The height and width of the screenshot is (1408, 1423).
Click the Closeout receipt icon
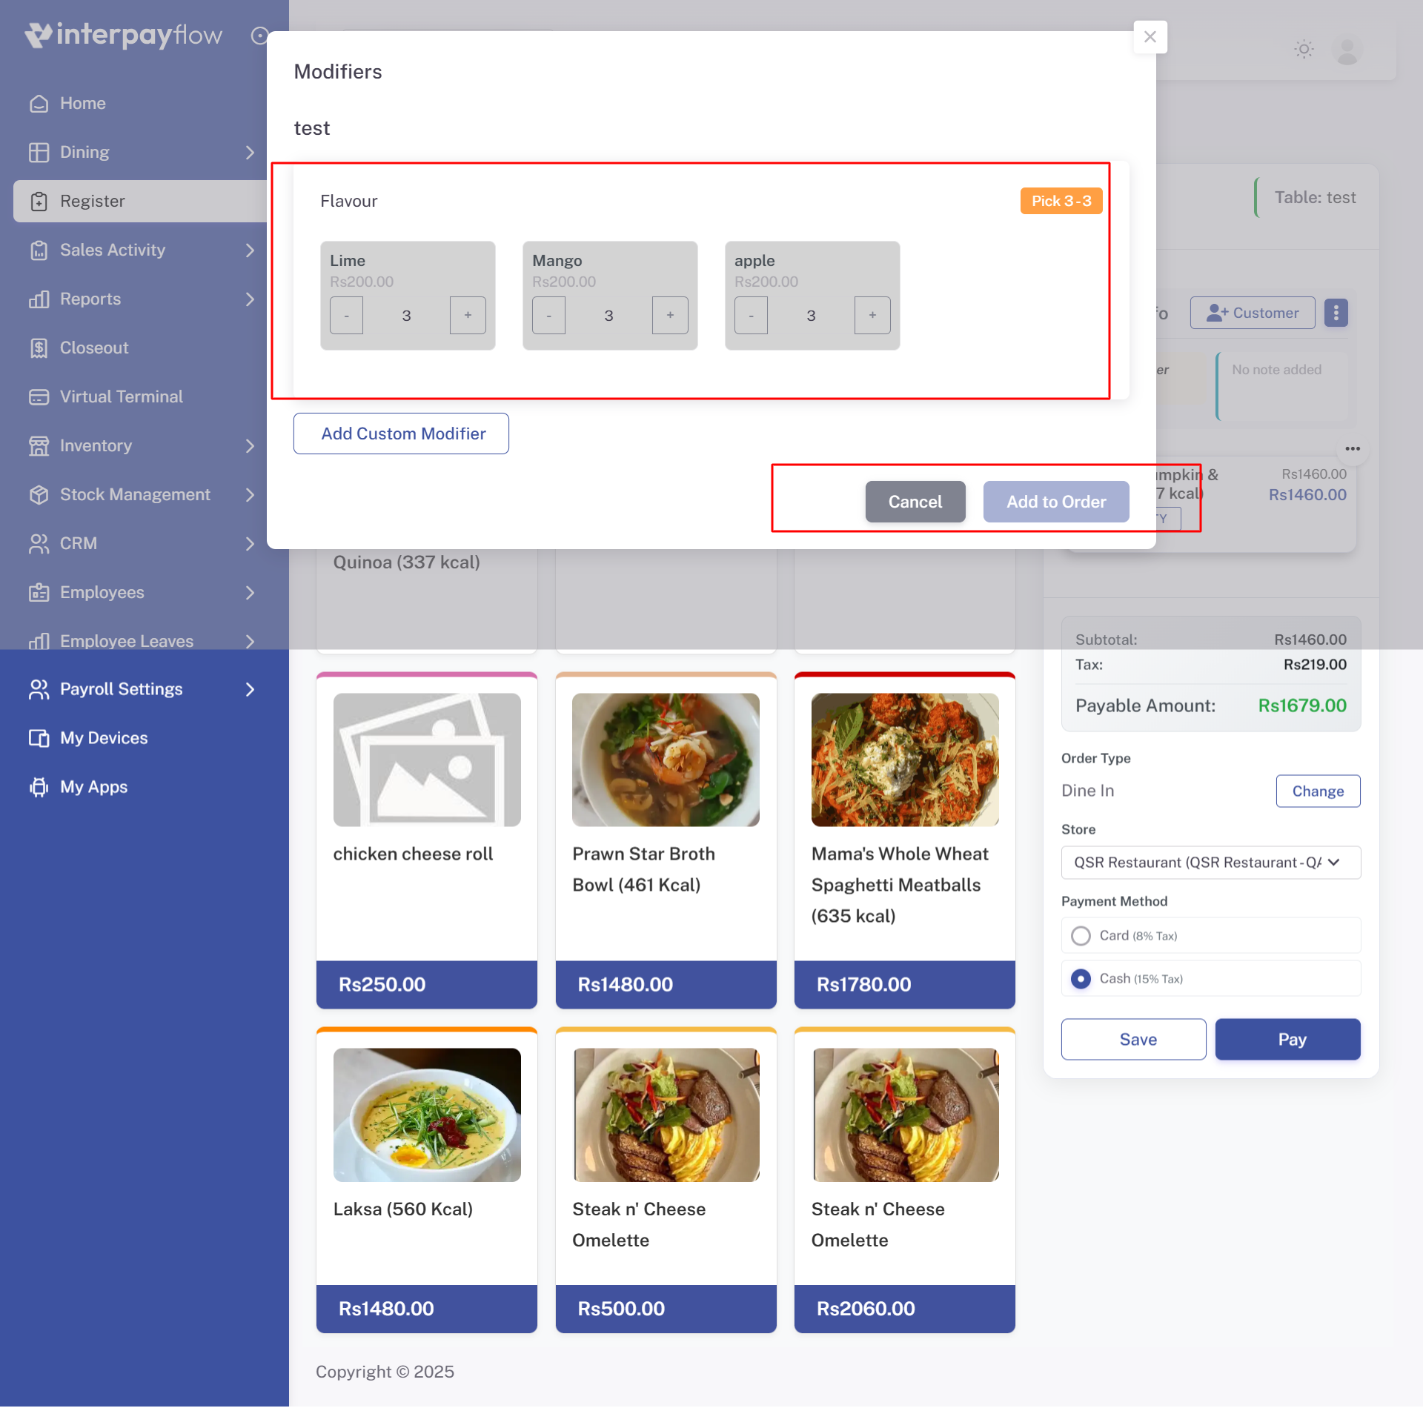[x=39, y=348]
